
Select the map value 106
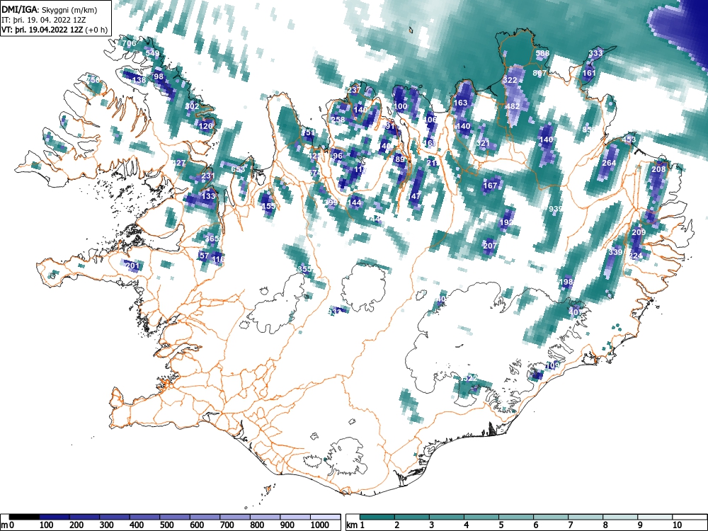pyautogui.click(x=430, y=120)
